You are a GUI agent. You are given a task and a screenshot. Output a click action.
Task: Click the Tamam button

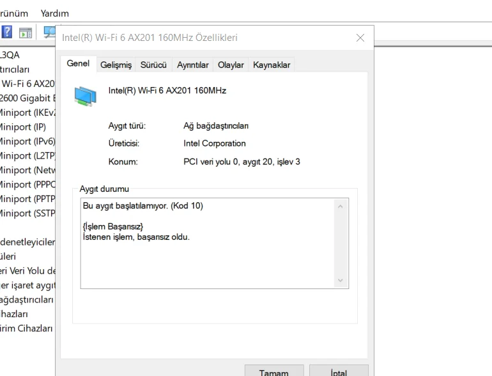[x=274, y=372]
